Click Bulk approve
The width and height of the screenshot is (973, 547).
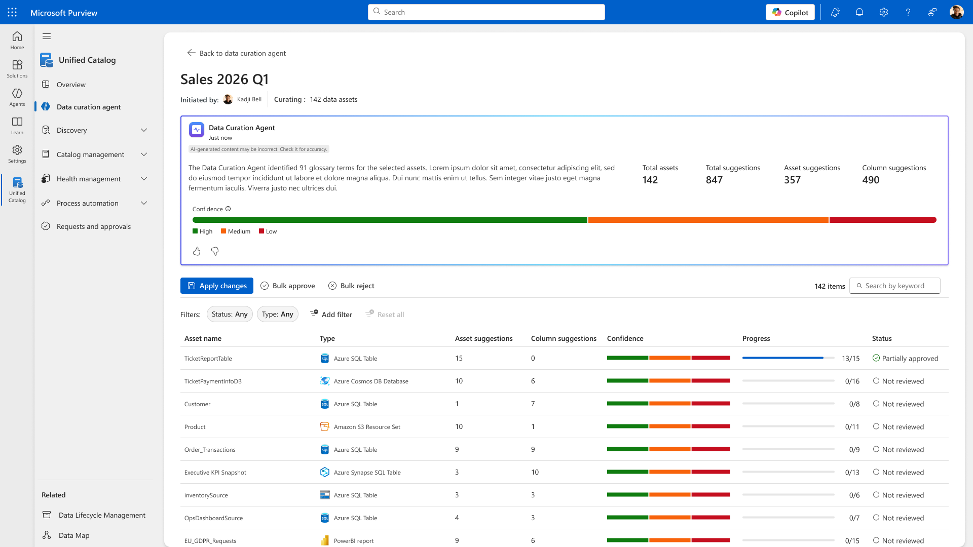point(288,286)
